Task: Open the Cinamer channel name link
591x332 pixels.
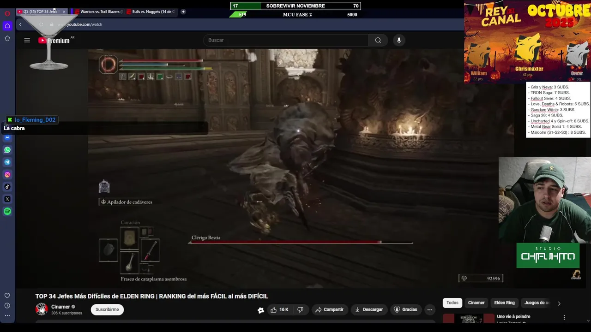Action: [x=60, y=307]
